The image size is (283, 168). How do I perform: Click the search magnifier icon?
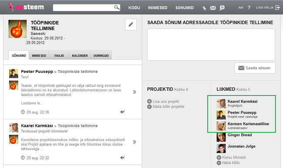(x=117, y=7)
